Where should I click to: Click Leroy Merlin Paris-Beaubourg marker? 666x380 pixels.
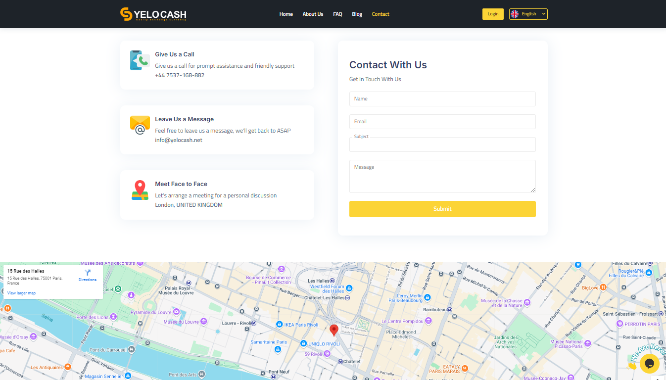coord(428,297)
